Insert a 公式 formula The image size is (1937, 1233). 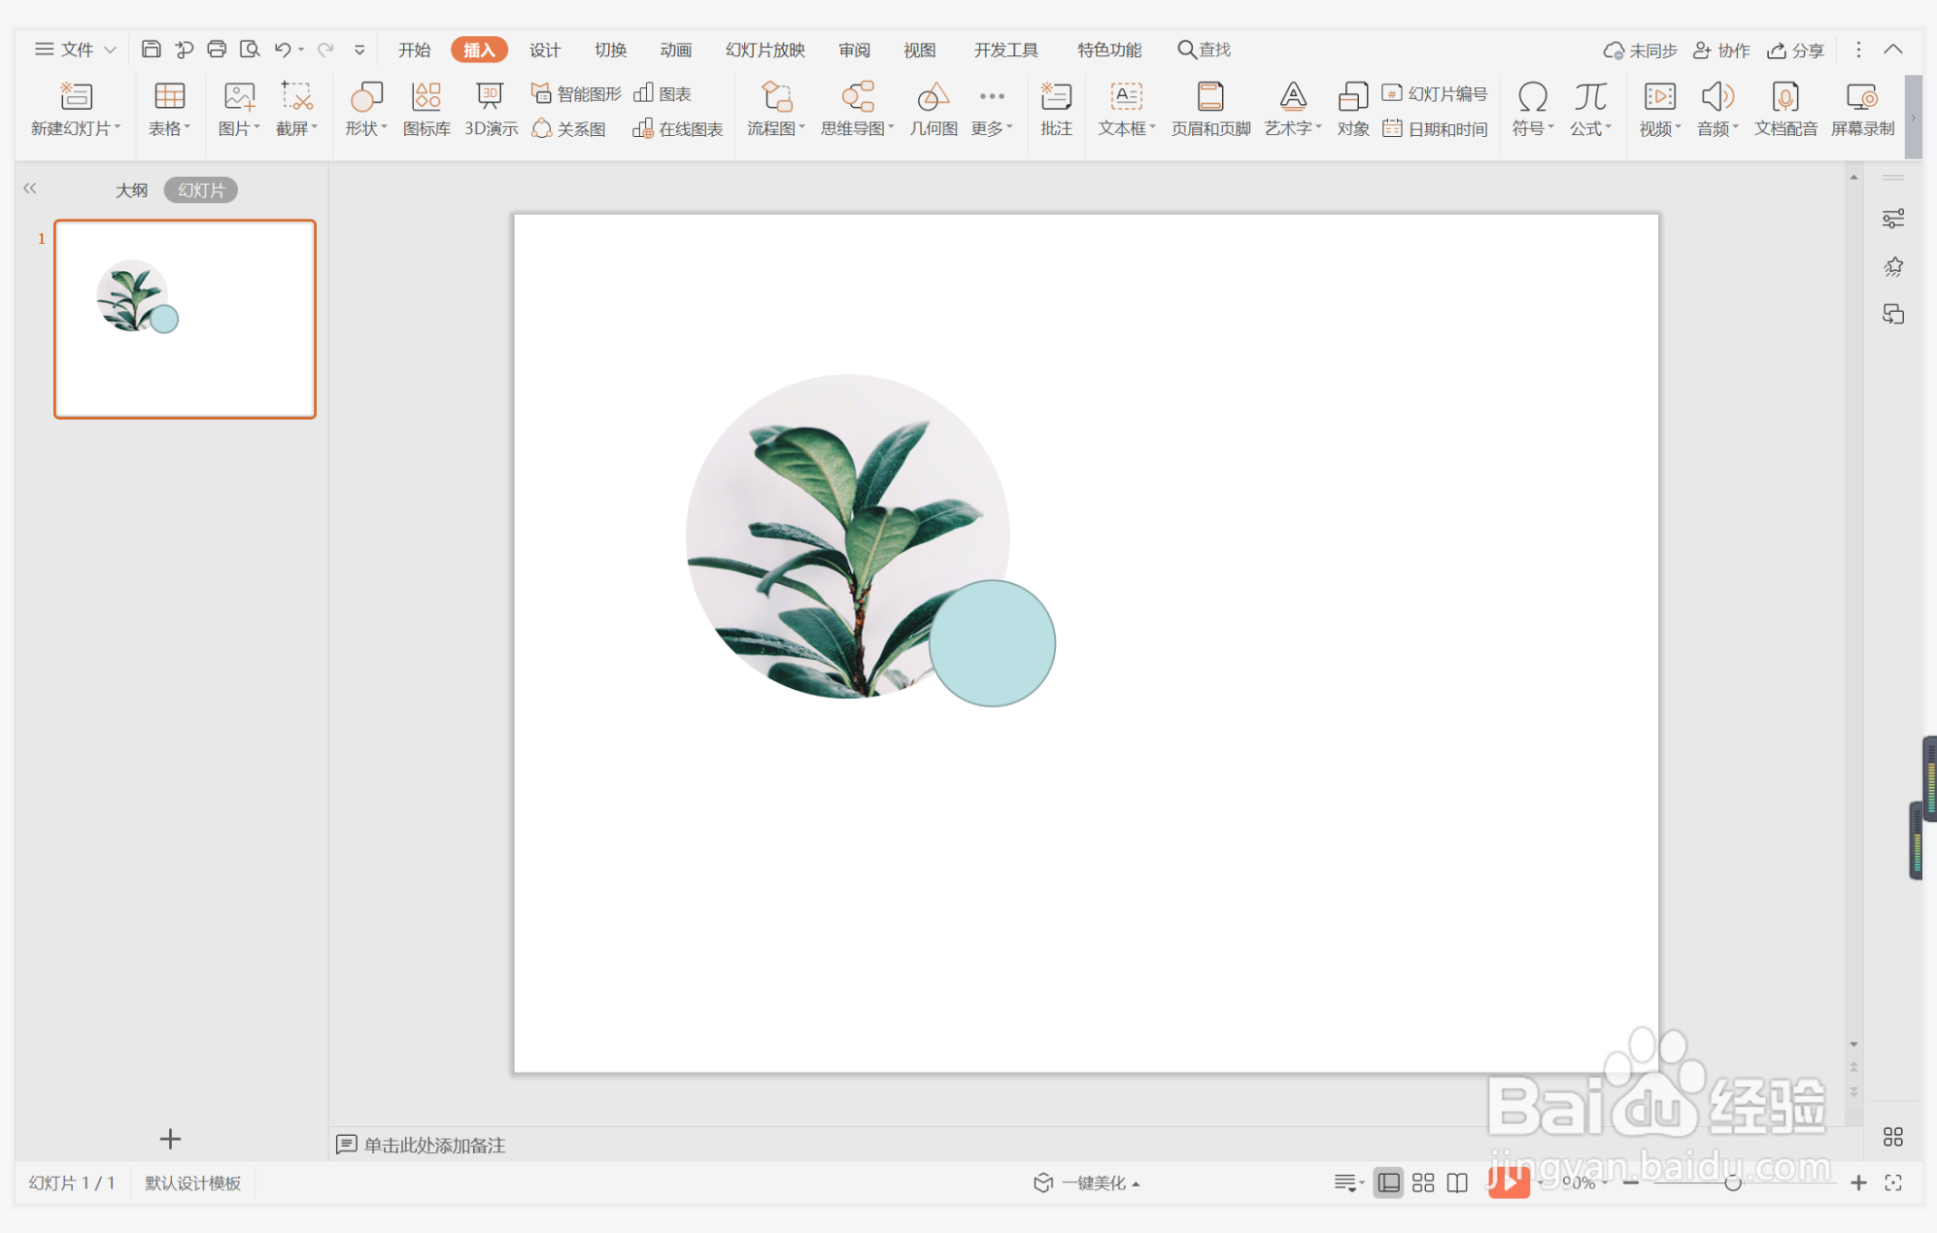point(1590,109)
